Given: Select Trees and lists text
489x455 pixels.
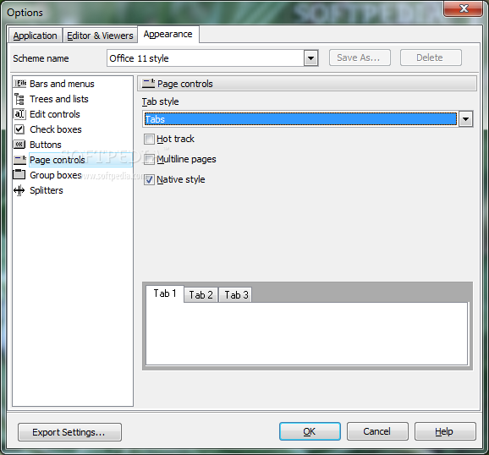Looking at the screenshot, I should pyautogui.click(x=59, y=99).
